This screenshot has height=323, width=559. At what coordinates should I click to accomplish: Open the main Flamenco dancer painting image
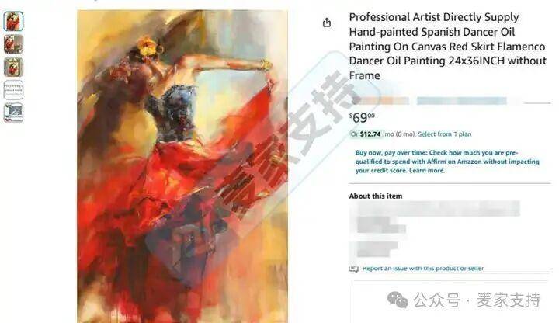182,166
